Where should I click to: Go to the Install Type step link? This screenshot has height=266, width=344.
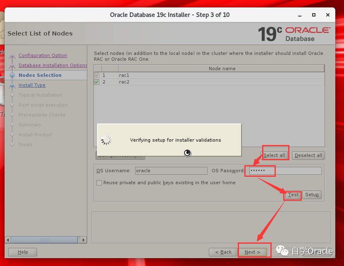[32, 85]
